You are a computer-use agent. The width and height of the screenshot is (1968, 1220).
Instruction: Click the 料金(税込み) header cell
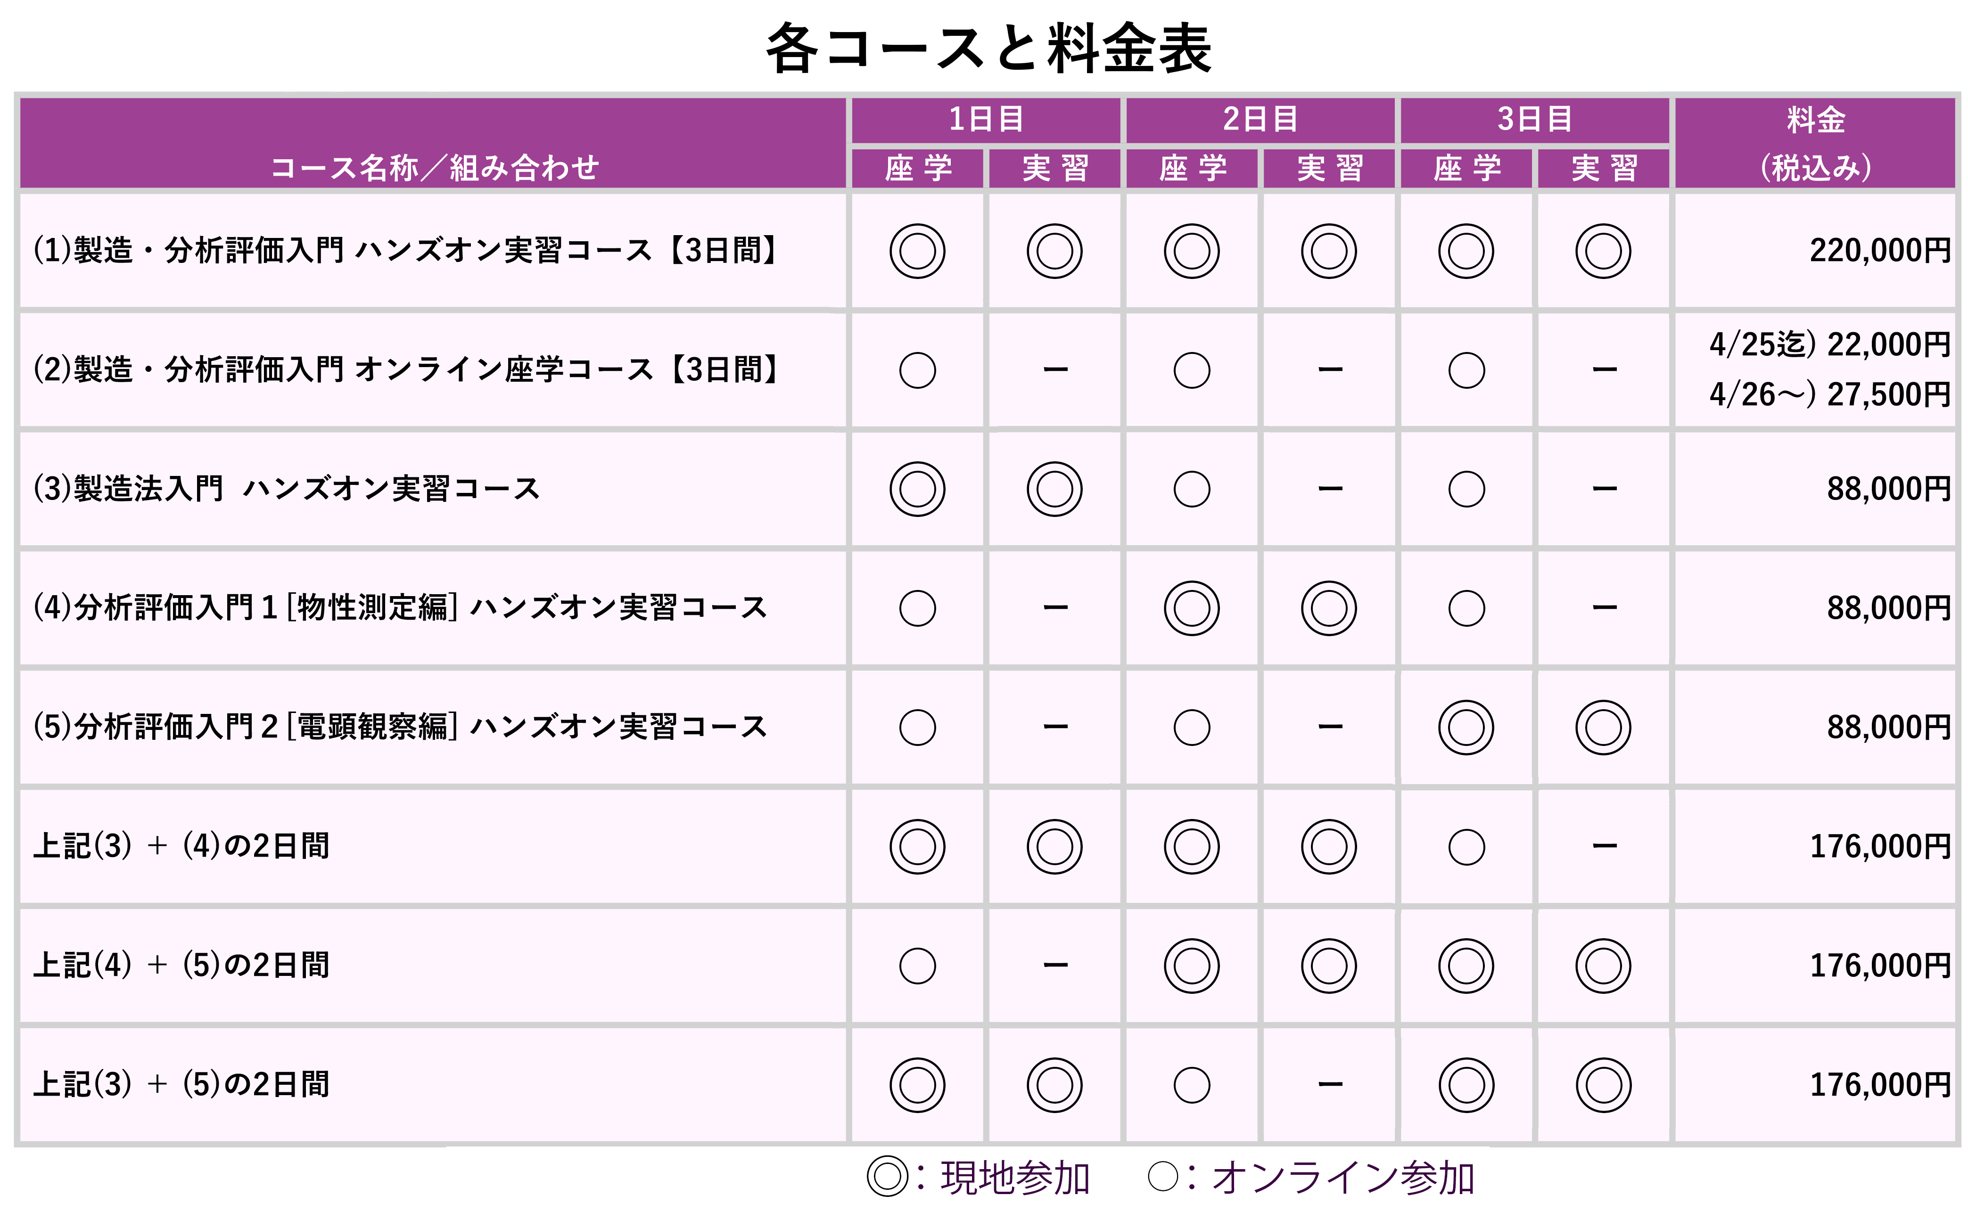point(1815,144)
